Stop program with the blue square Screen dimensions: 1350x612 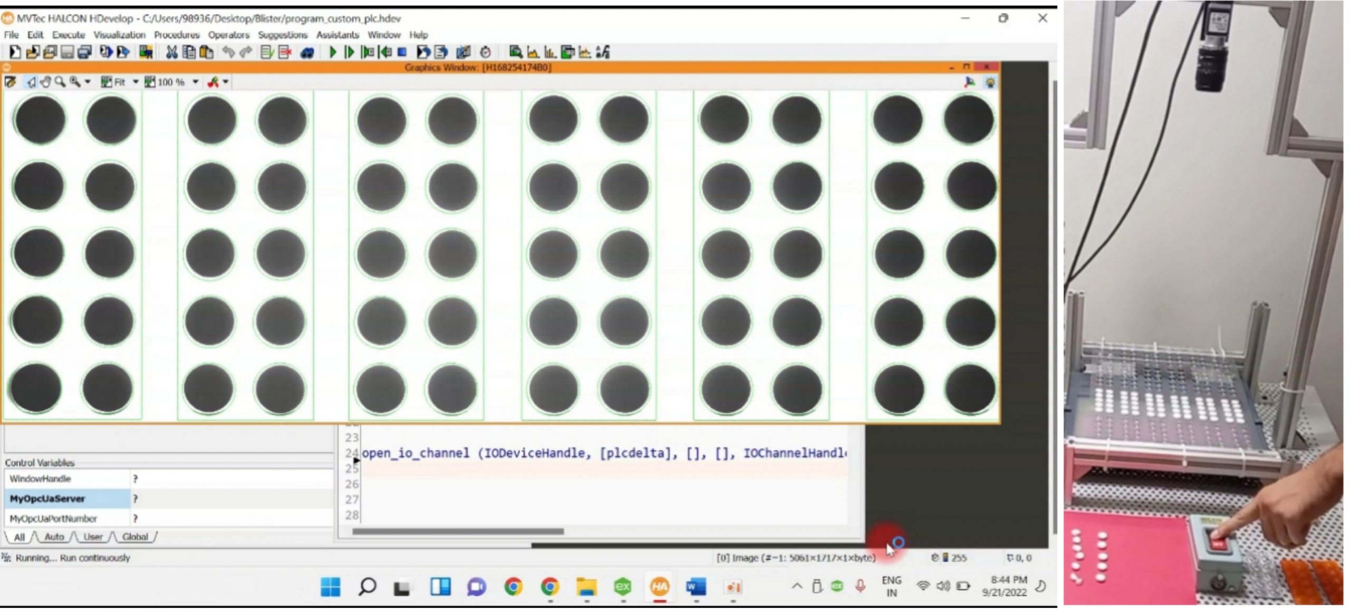coord(402,52)
